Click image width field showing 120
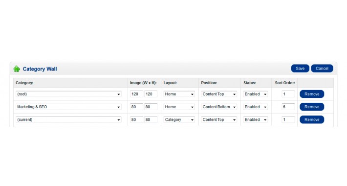The image size is (347, 186). [x=136, y=94]
